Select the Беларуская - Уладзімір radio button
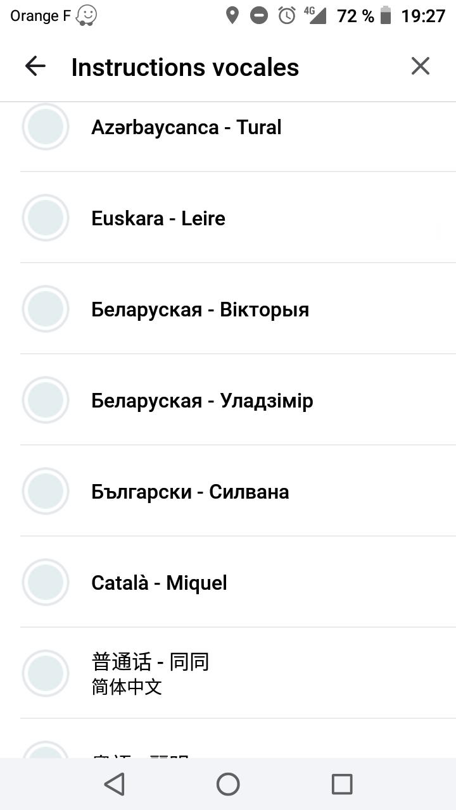 [x=46, y=400]
